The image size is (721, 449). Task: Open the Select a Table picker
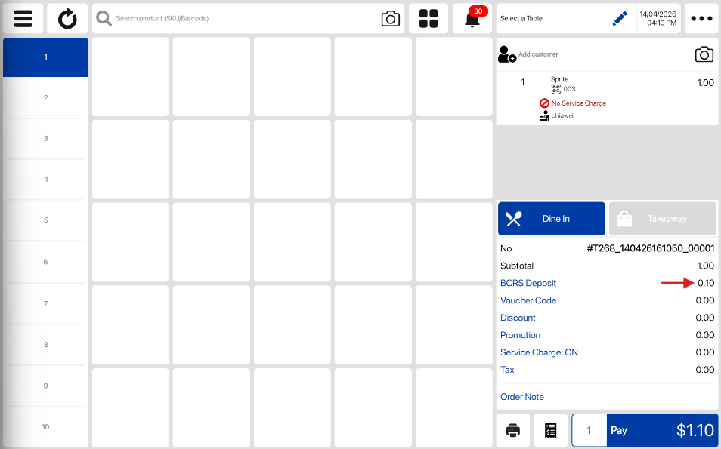point(552,19)
